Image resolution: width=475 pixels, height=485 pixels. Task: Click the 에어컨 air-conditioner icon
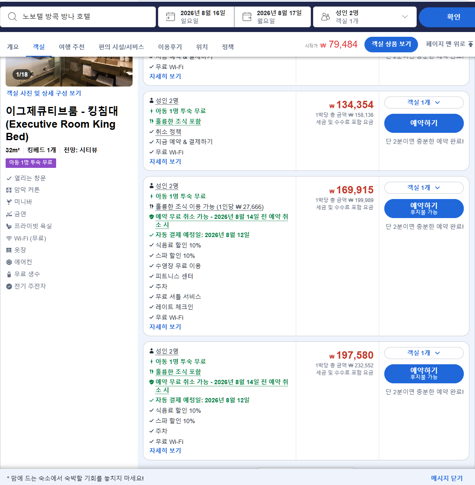9,262
